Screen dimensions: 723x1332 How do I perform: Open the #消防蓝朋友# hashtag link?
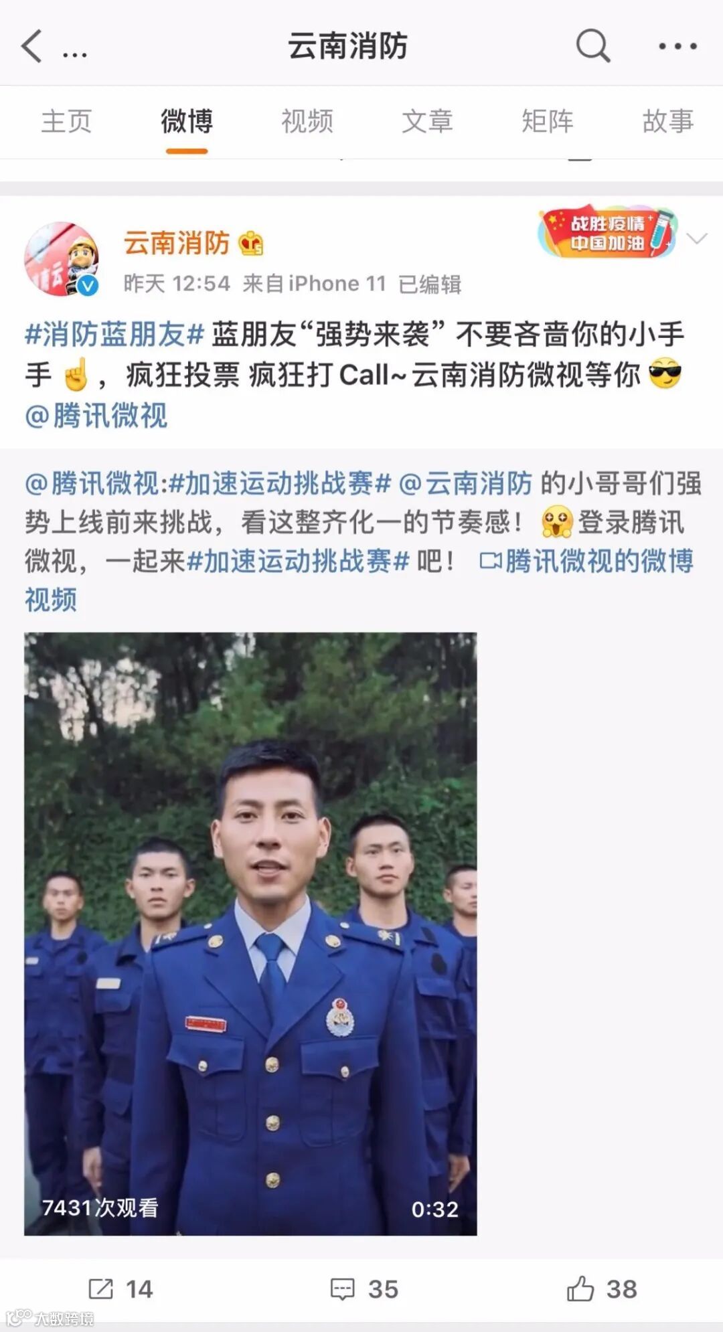coord(114,334)
